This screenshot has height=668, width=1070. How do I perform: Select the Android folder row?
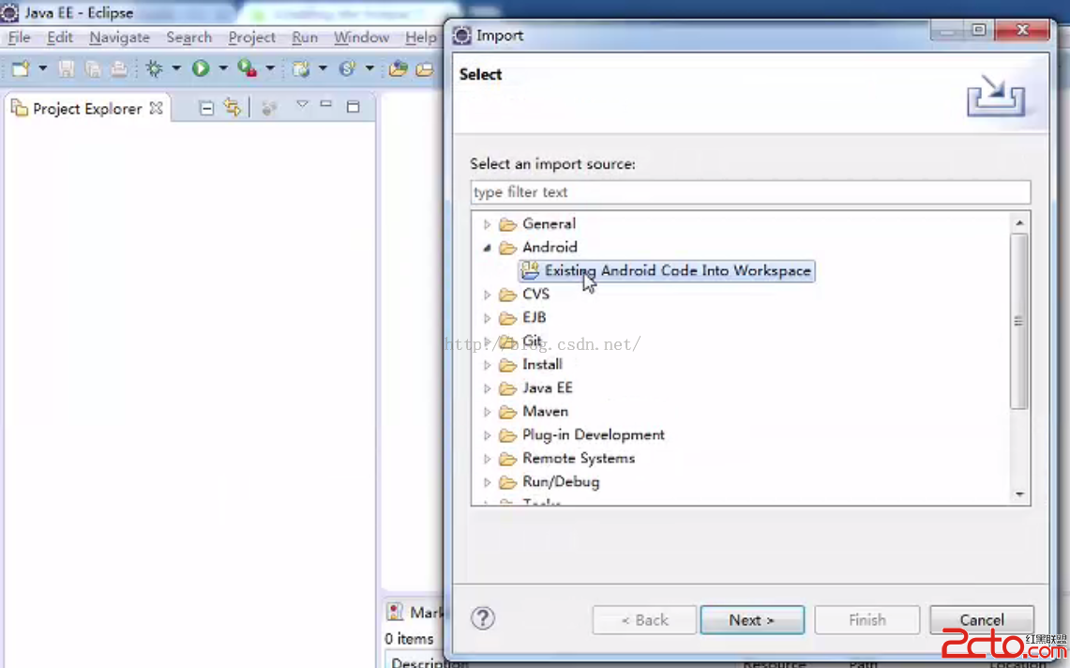click(537, 248)
